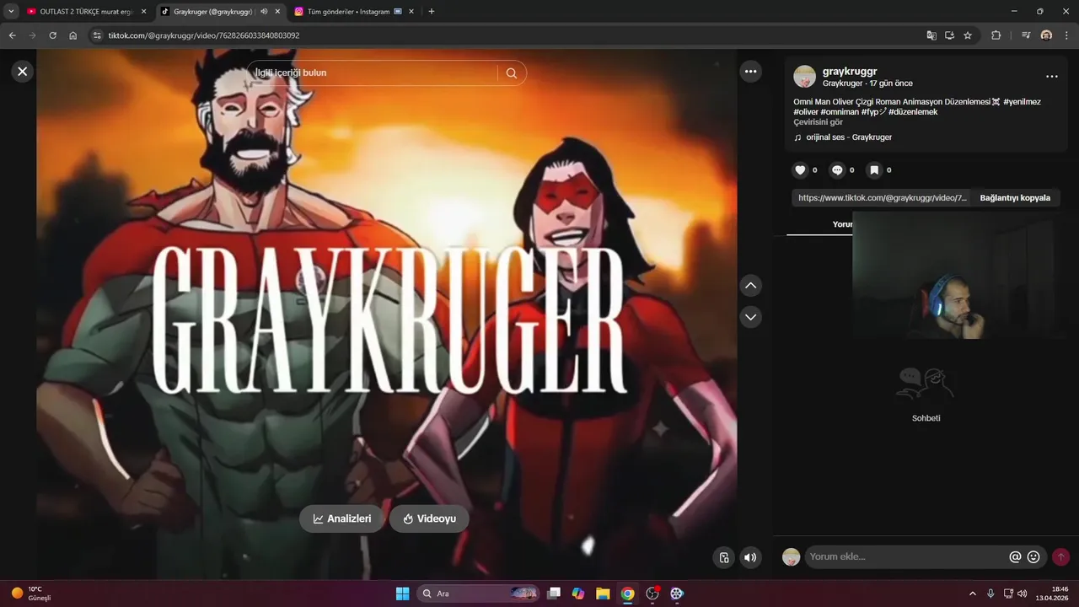Open Chrome profile avatar

[1046, 35]
